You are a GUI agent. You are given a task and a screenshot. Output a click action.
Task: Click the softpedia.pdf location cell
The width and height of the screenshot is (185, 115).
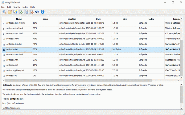[72, 66]
